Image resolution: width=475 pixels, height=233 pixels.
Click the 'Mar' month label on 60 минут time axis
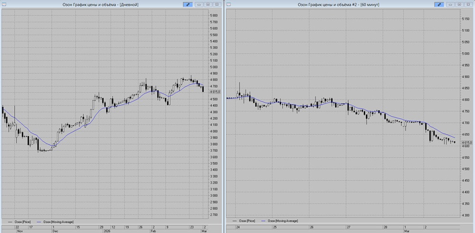coord(407,231)
